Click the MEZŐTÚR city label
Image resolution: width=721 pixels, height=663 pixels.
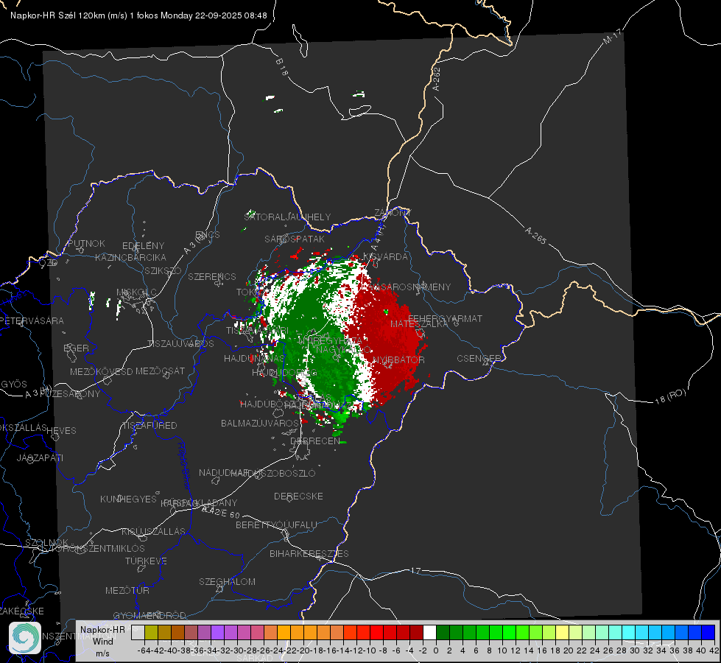coord(127,590)
